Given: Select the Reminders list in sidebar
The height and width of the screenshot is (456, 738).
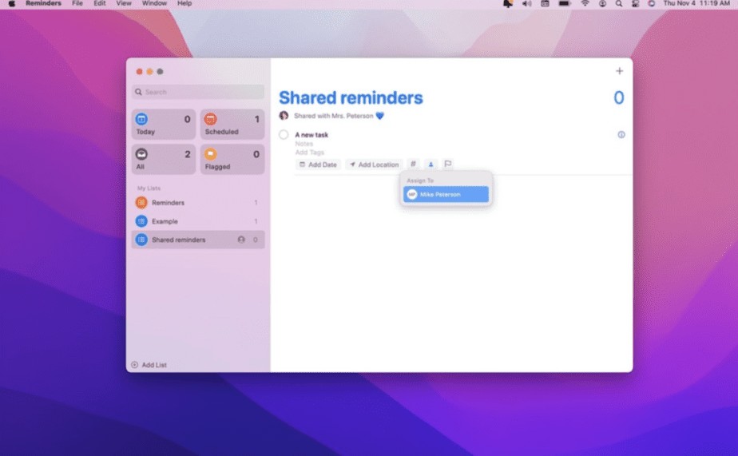Looking at the screenshot, I should click(x=198, y=202).
